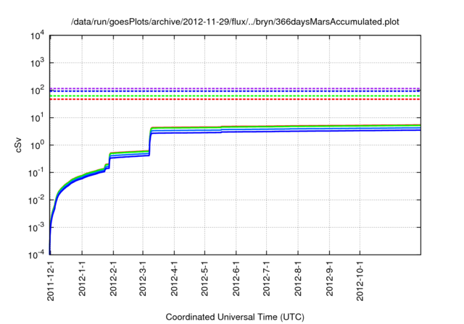Click the 10^-1 y-axis tick label
Screen dimensions: 464x324
coord(36,173)
